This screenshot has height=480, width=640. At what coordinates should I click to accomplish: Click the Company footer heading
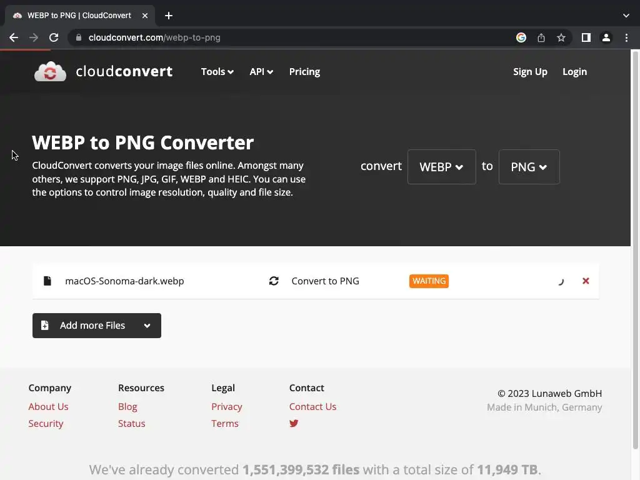(50, 387)
